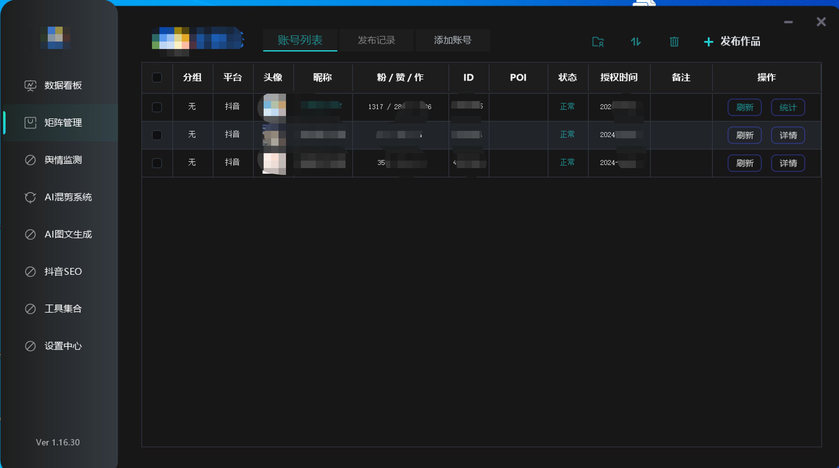Click 统计 button in first row

(x=788, y=108)
